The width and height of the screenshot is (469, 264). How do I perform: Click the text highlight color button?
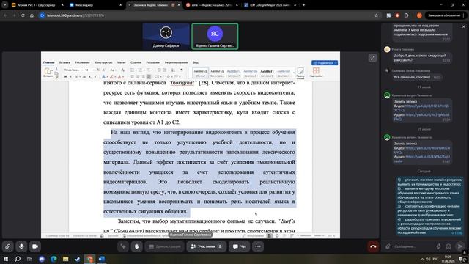tap(111, 77)
